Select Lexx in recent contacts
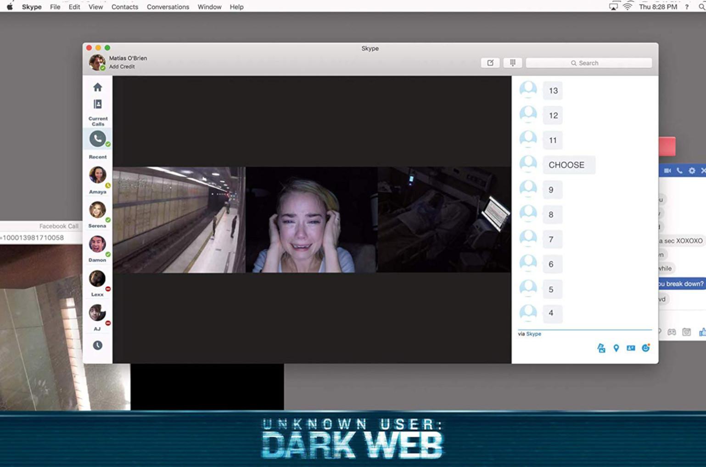This screenshot has height=467, width=706. [97, 283]
